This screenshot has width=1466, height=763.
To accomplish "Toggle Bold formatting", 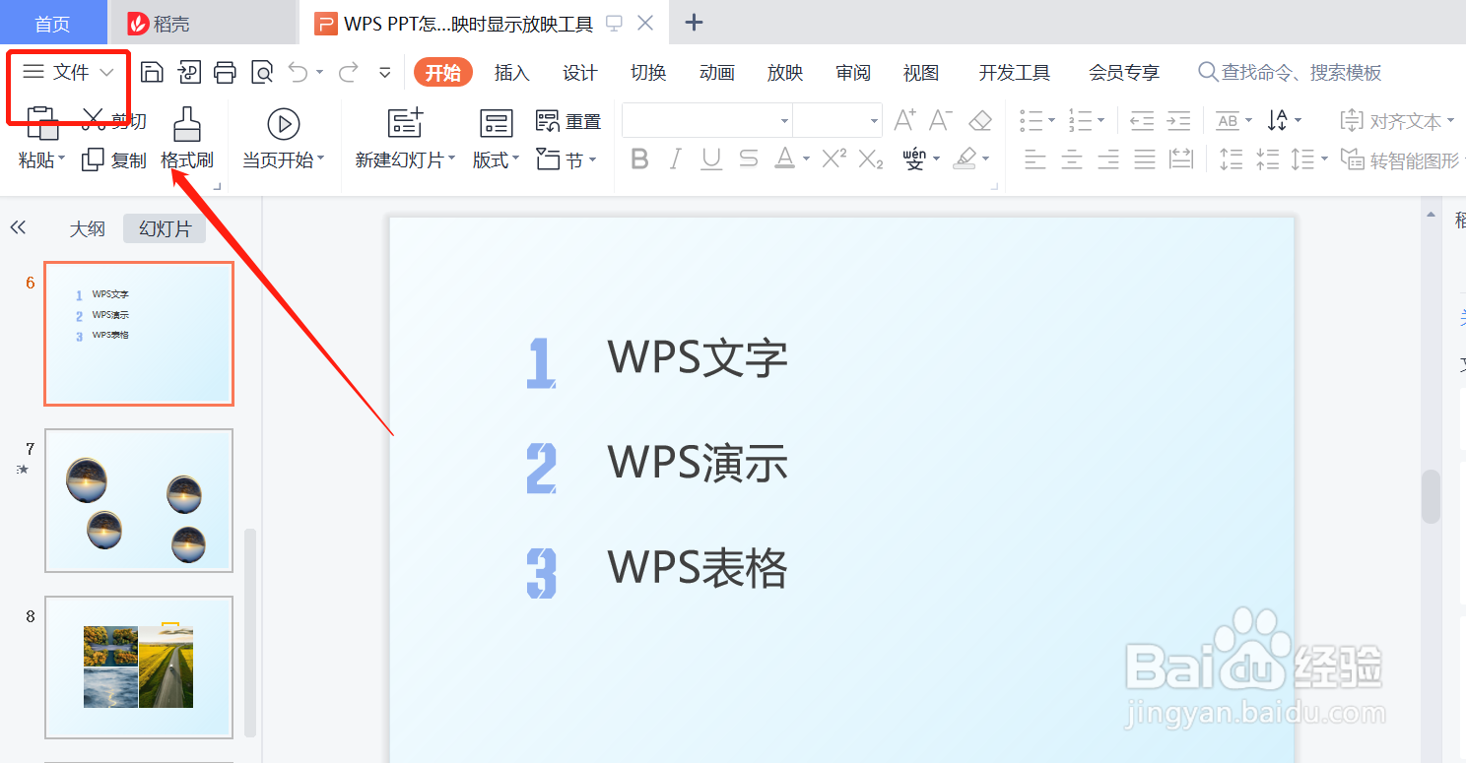I will point(639,159).
